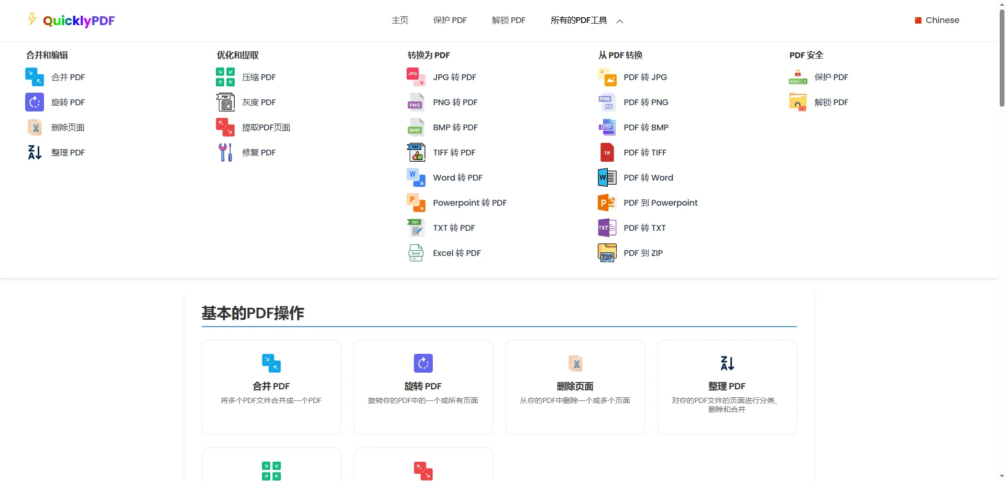1006x481 pixels.
Task: Open 保护 PDF in the top navigation
Action: pos(450,20)
